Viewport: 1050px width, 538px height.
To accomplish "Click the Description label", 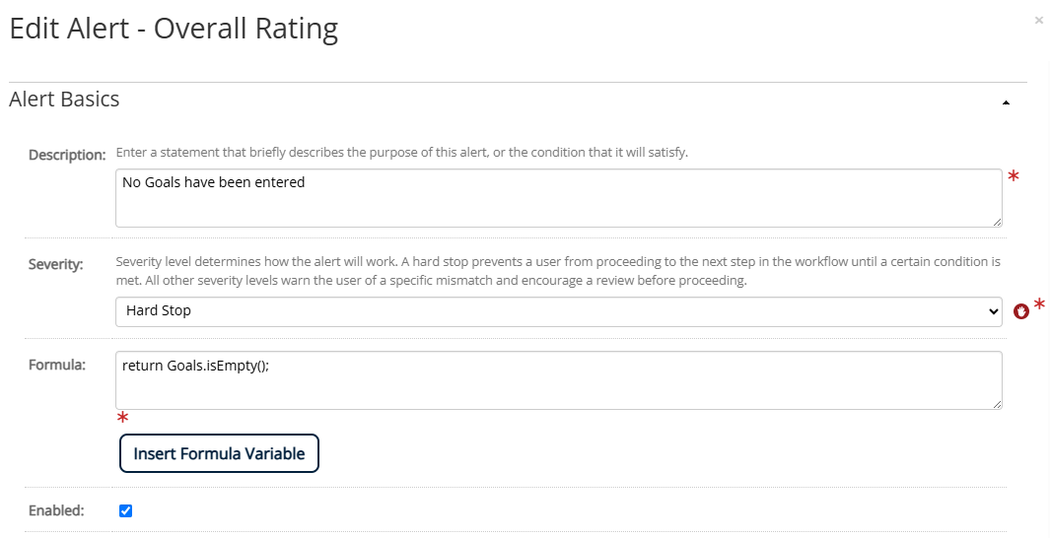I will pyautogui.click(x=67, y=156).
